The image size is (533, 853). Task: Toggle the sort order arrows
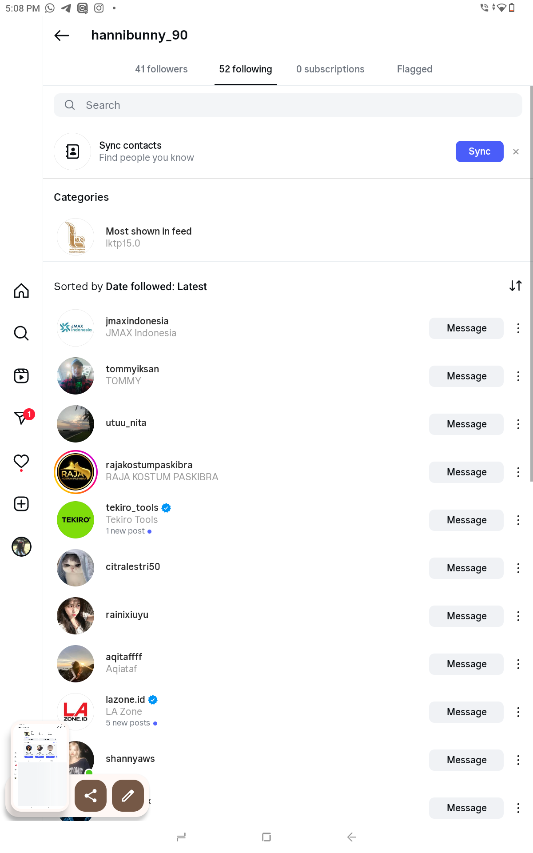[515, 286]
